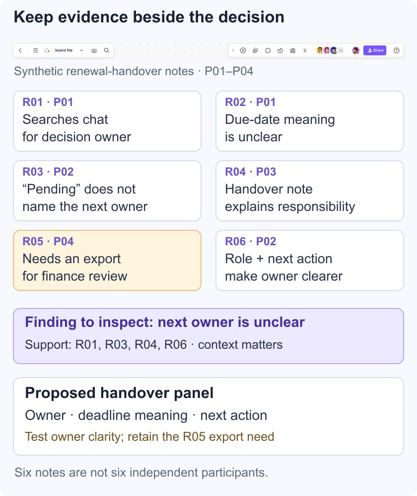Open the search magnifier icon
This screenshot has width=417, height=496.
tap(107, 50)
